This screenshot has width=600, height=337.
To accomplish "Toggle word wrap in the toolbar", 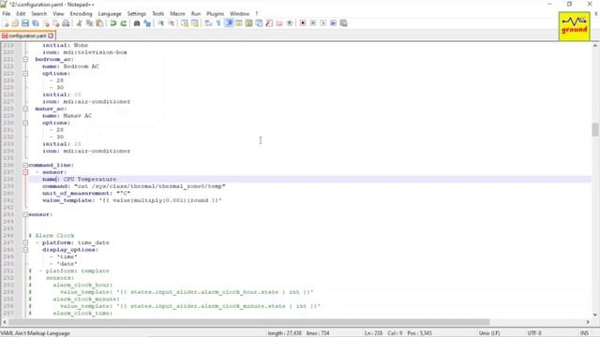I will click(x=208, y=23).
